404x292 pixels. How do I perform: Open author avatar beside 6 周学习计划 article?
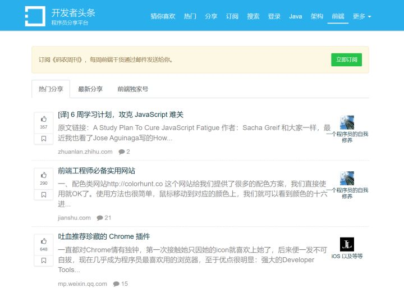347,122
